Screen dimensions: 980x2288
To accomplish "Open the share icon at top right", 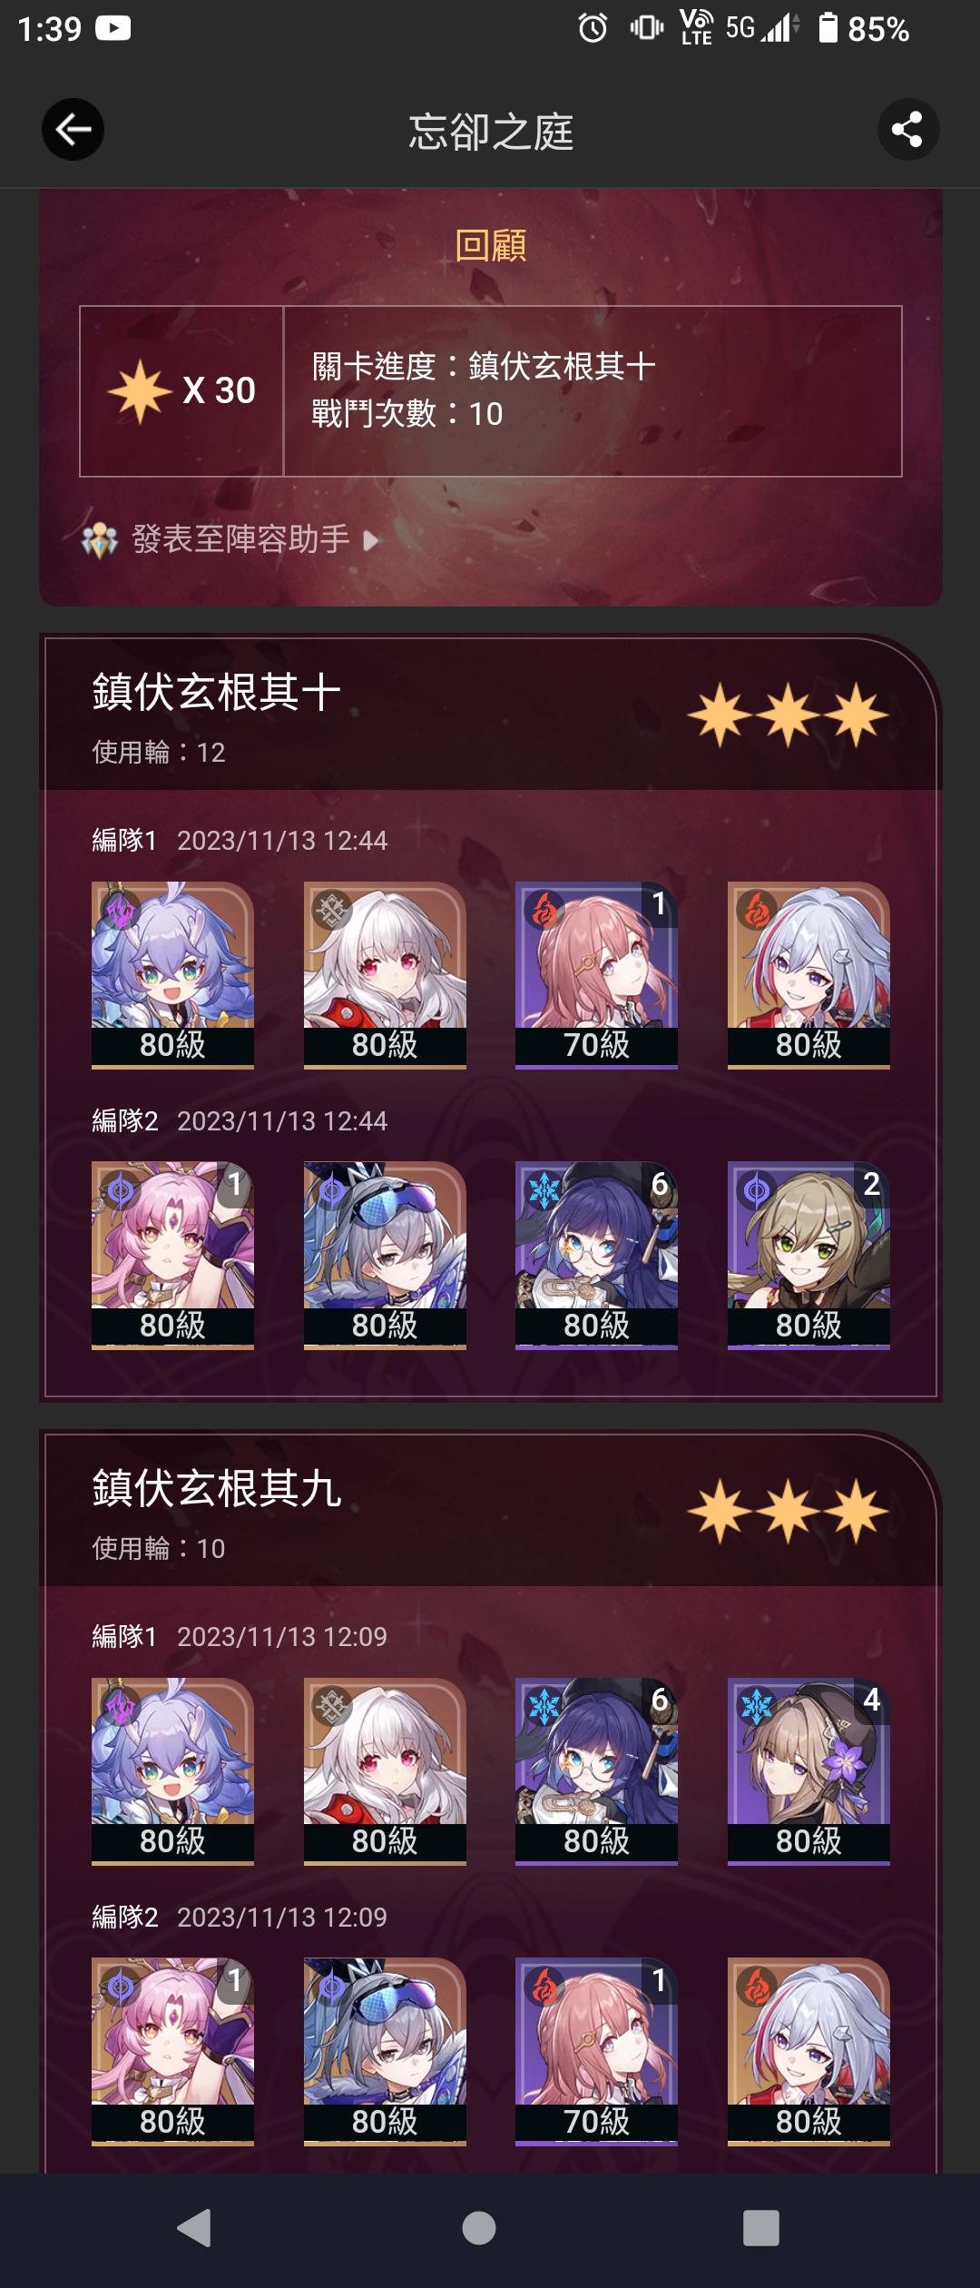I will [x=907, y=130].
